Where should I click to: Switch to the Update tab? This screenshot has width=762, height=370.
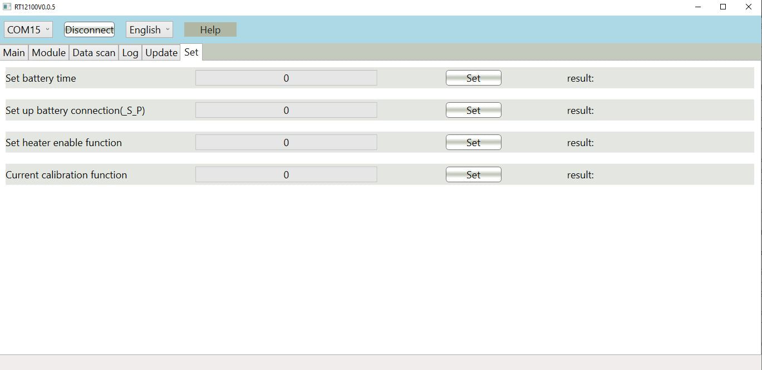[x=161, y=53]
